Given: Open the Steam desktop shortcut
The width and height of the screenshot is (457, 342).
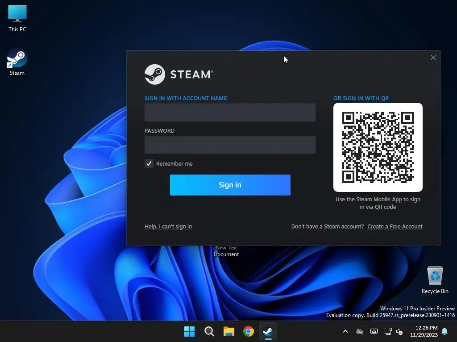Looking at the screenshot, I should [x=17, y=62].
